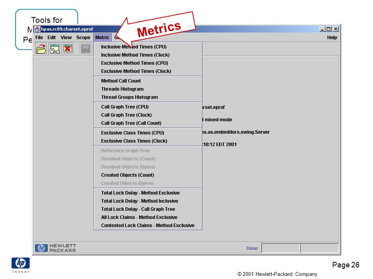Select Inclusive Method Times (Clock)
The image size is (373, 279).
[148, 55]
